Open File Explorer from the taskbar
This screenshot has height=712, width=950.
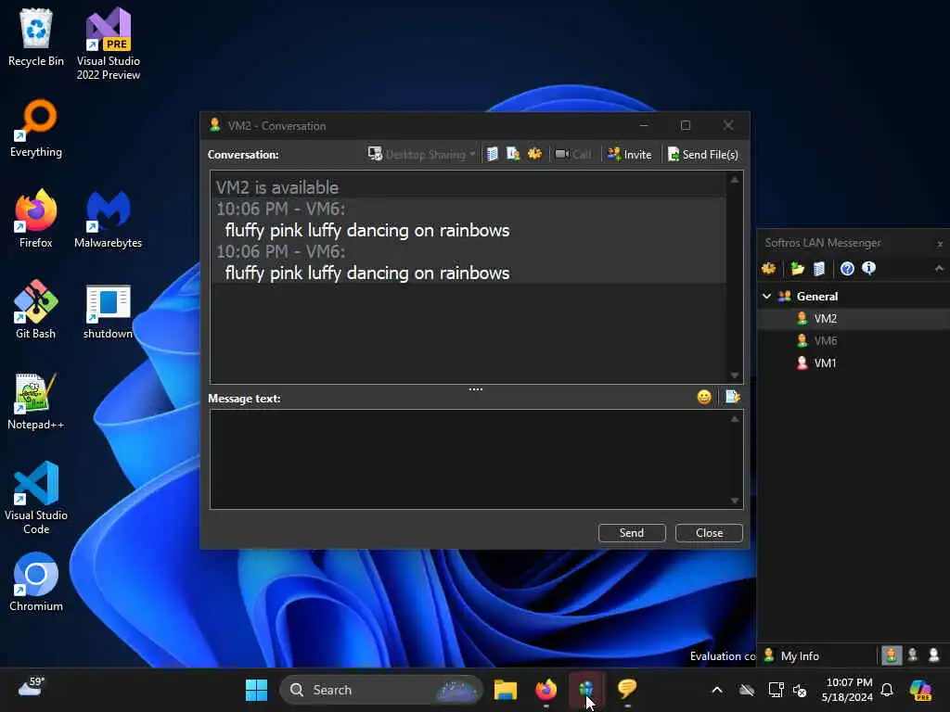506,690
